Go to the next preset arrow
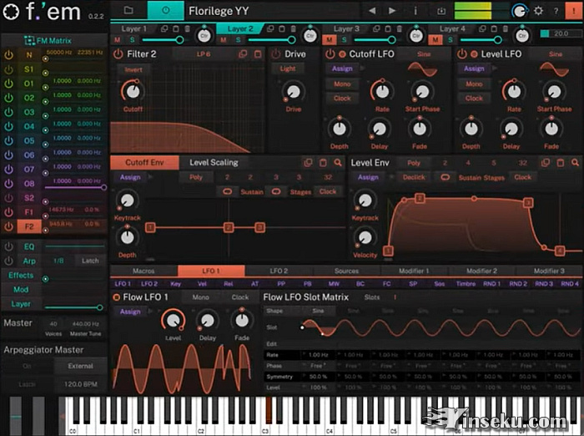This screenshot has height=436, width=584. pyautogui.click(x=393, y=11)
